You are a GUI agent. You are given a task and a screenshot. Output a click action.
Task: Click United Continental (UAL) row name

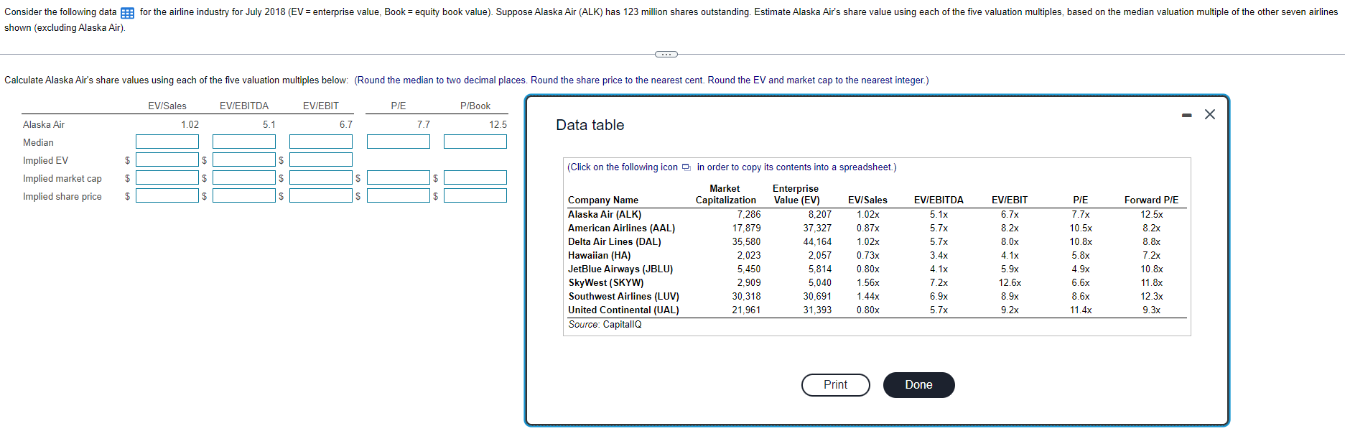(623, 310)
